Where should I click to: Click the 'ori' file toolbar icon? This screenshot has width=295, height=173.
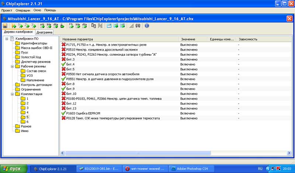42,26
